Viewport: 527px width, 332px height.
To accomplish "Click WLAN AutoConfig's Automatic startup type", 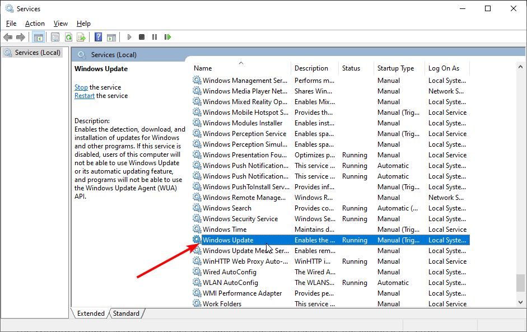I will 393,283.
